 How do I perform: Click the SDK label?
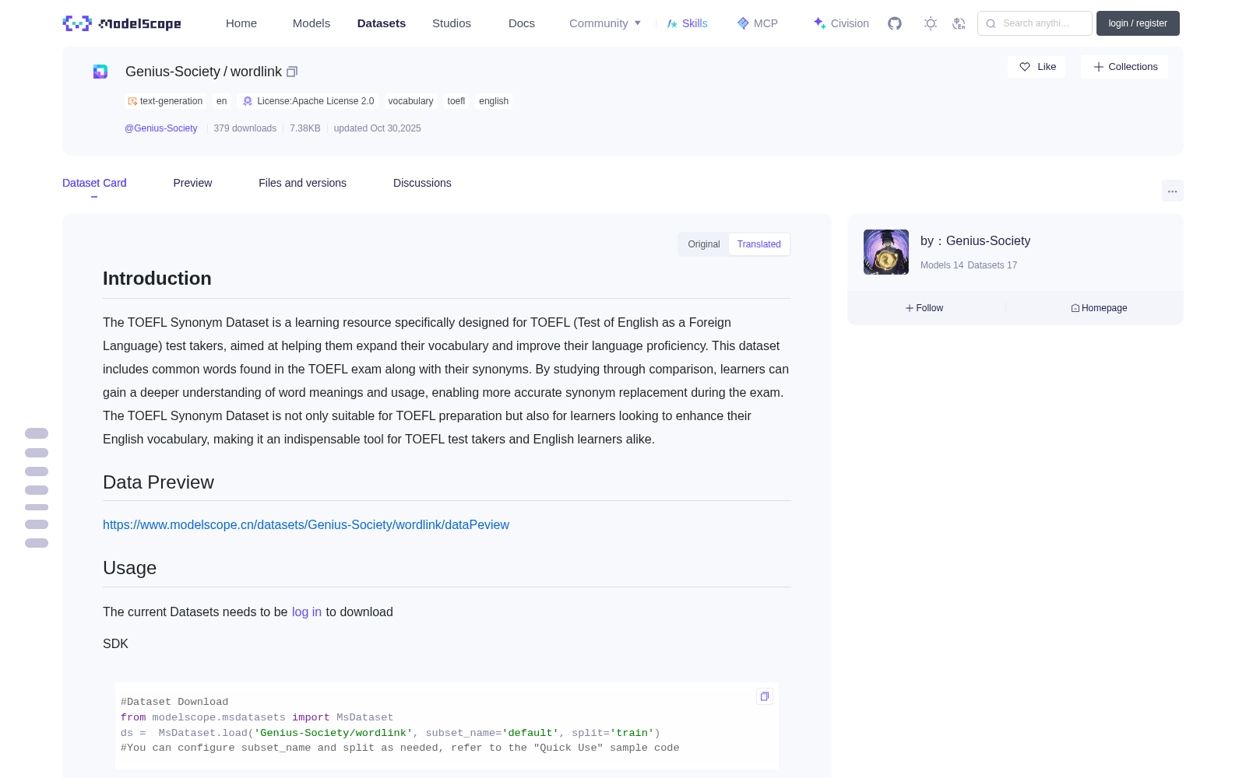(x=115, y=644)
